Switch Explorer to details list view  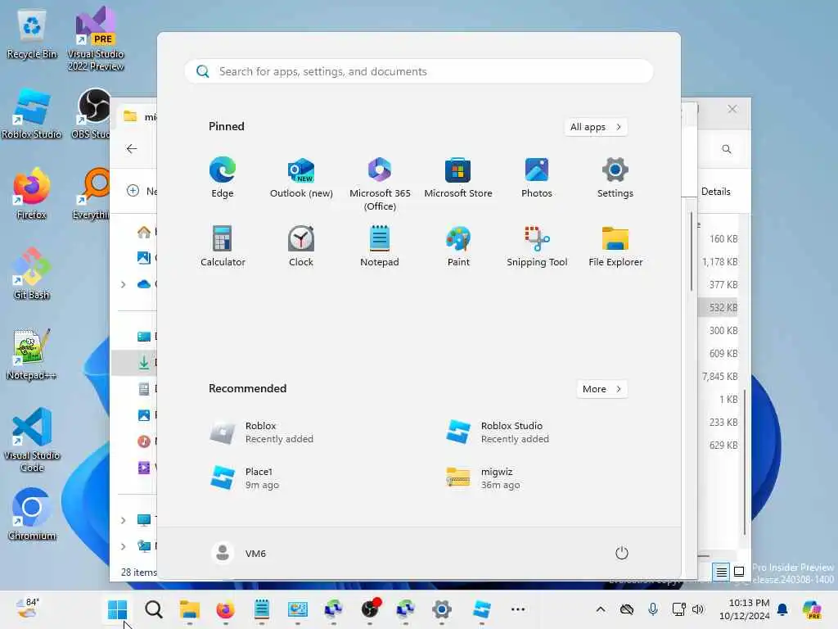click(721, 572)
